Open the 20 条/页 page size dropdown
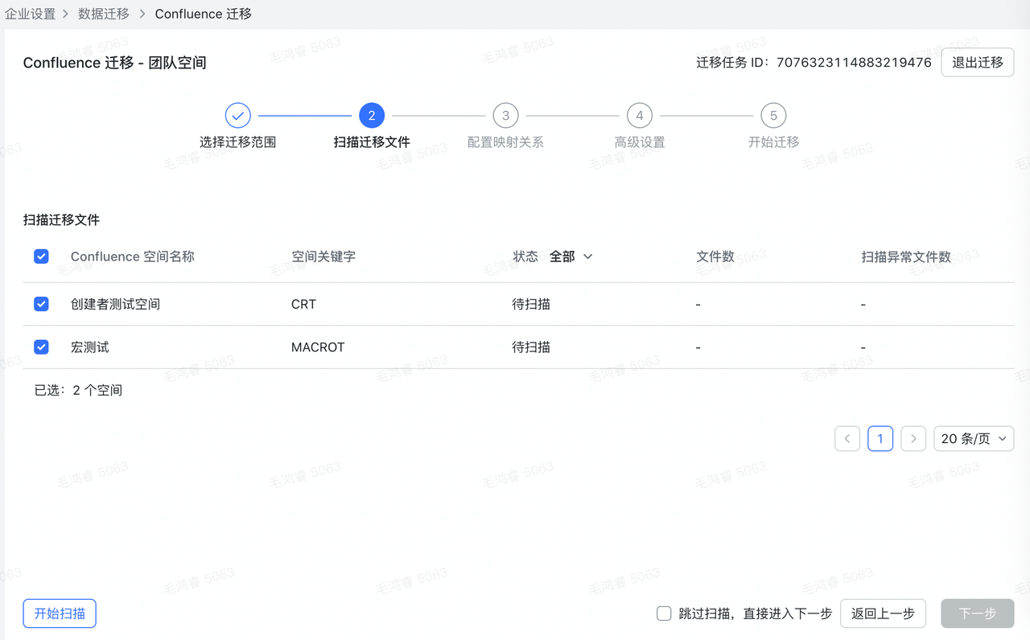1030x640 pixels. click(x=974, y=438)
